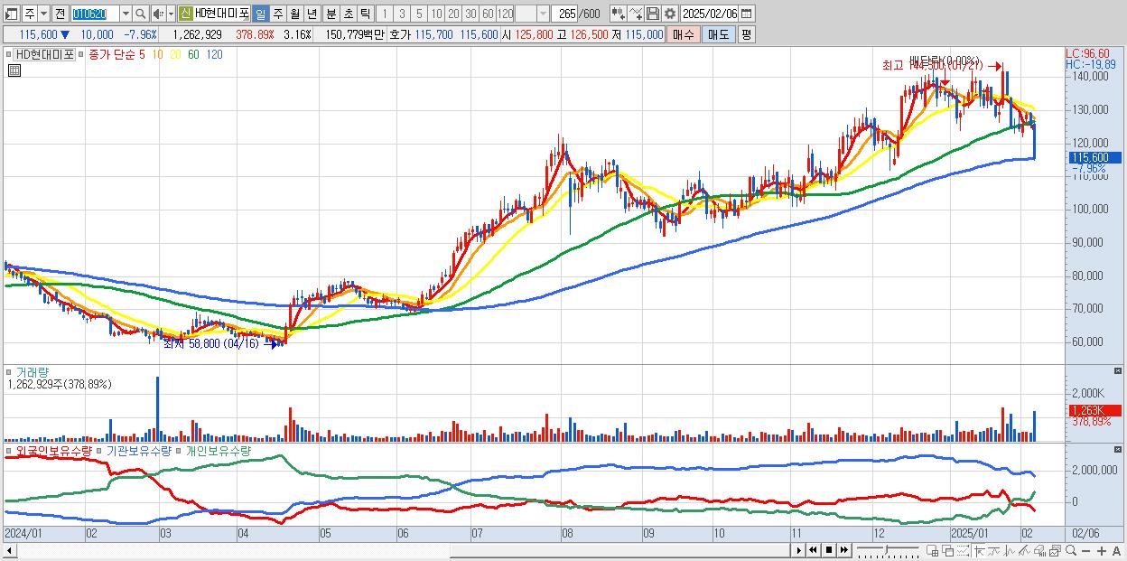Close the 거래량 volume panel
This screenshot has height=561, width=1127.
[x=1119, y=371]
